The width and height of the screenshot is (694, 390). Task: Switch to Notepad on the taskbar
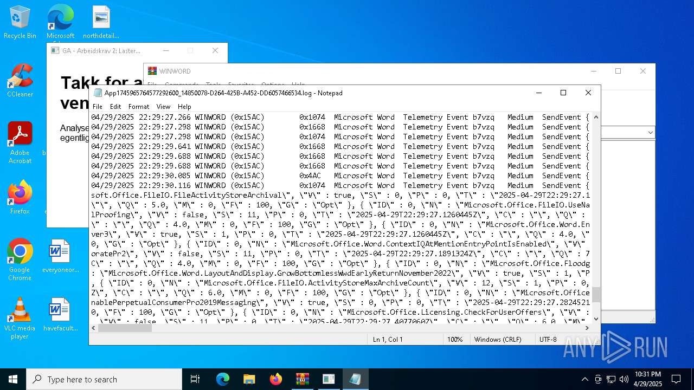pos(356,379)
